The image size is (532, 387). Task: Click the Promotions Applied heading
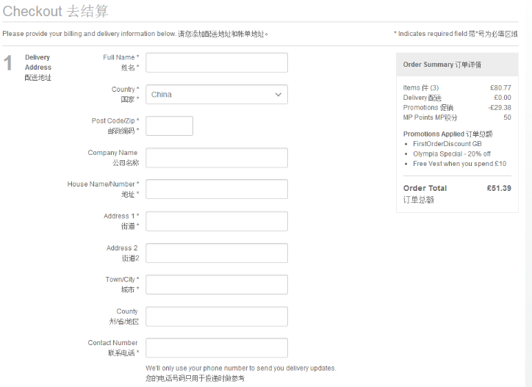pyautogui.click(x=447, y=134)
